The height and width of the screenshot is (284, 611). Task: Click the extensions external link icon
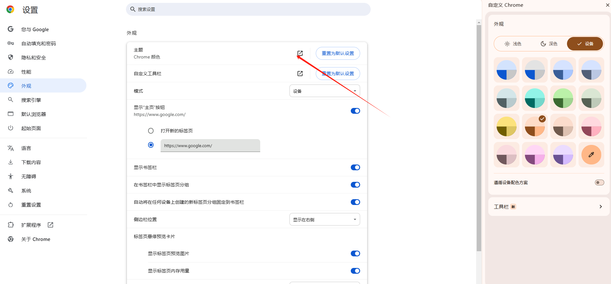point(50,225)
